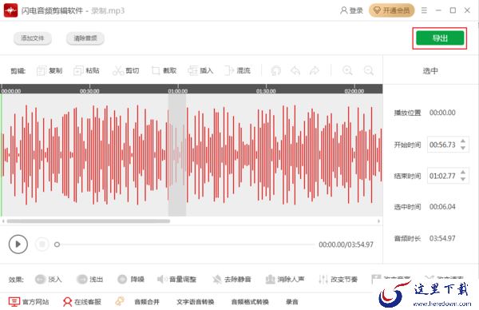Click the play button
This screenshot has width=479, height=310.
pos(18,244)
